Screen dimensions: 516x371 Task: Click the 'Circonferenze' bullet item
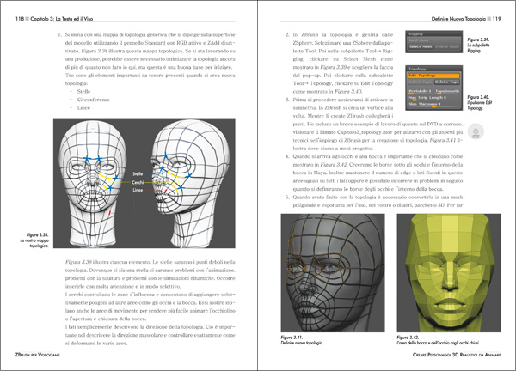94,100
